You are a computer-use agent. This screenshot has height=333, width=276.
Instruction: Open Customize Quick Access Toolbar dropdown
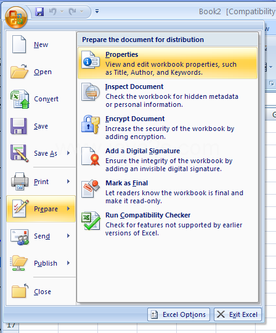coord(97,11)
